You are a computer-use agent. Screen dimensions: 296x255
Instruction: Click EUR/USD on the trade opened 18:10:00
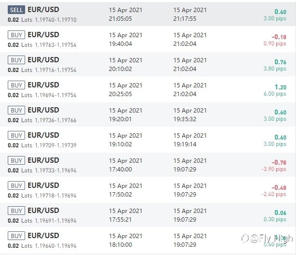coord(43,236)
